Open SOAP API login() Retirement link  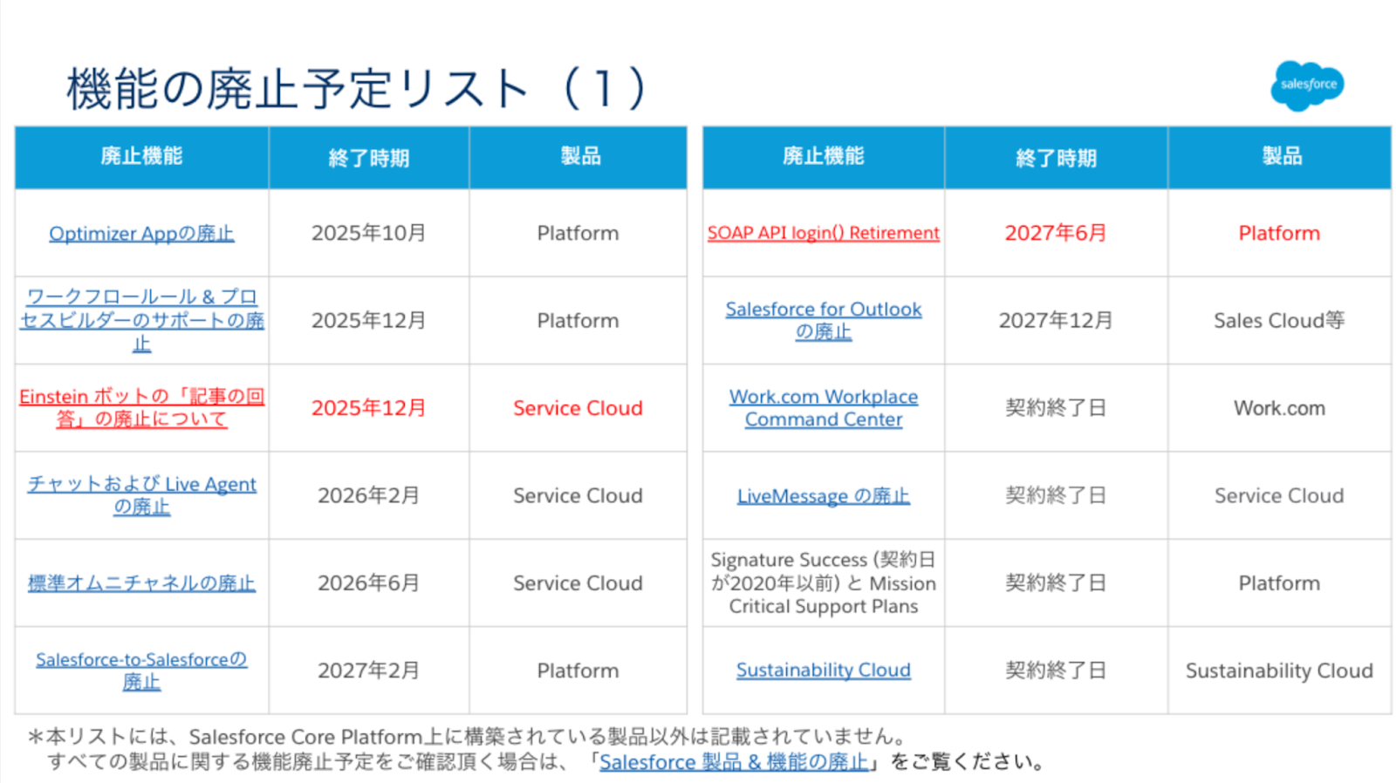pos(823,233)
